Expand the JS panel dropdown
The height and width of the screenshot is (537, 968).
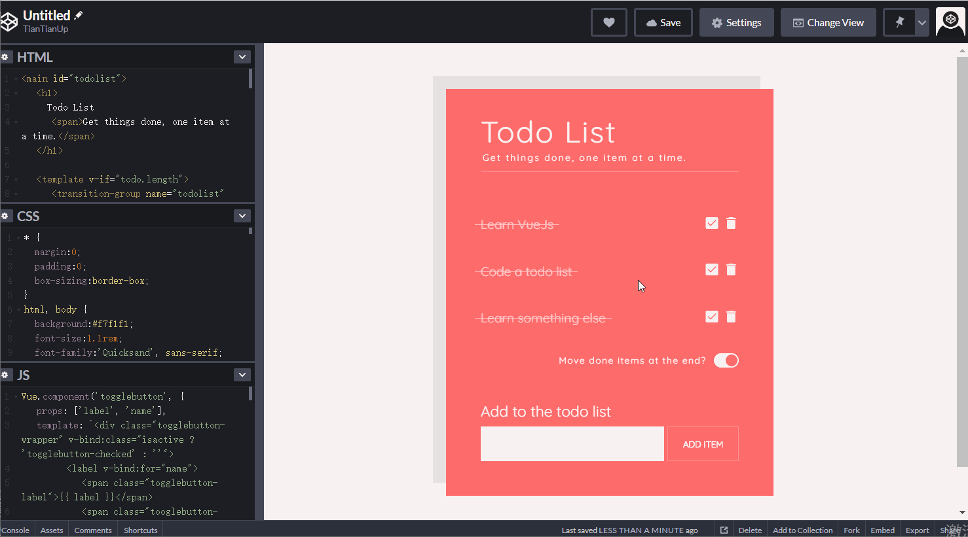pos(242,375)
